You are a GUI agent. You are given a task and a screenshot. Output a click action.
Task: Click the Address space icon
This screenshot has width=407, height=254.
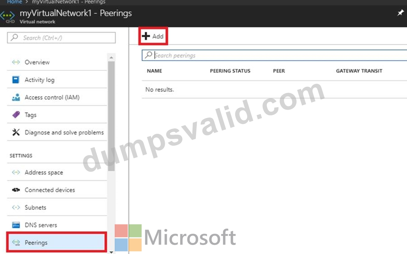[x=16, y=172]
